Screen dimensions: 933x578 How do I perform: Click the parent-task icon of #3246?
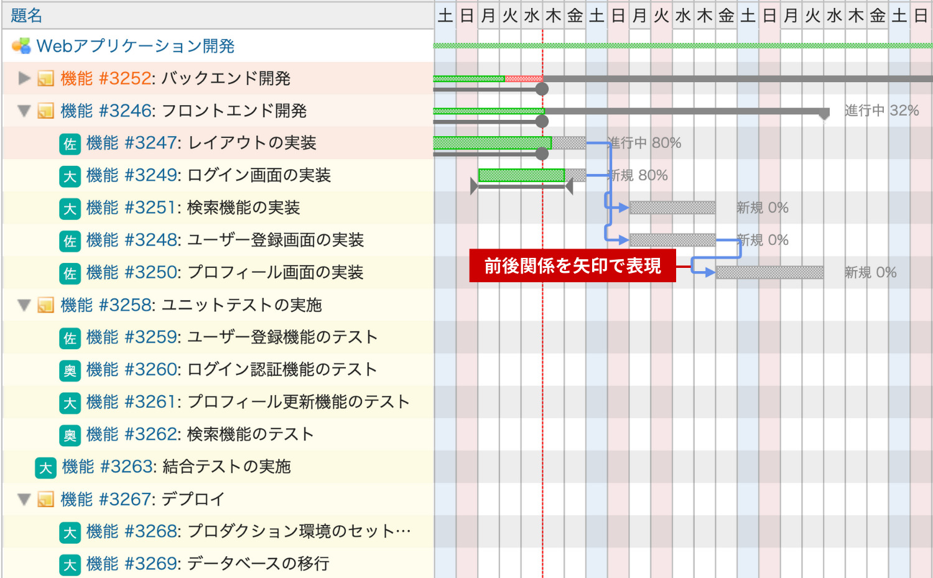[x=45, y=111]
